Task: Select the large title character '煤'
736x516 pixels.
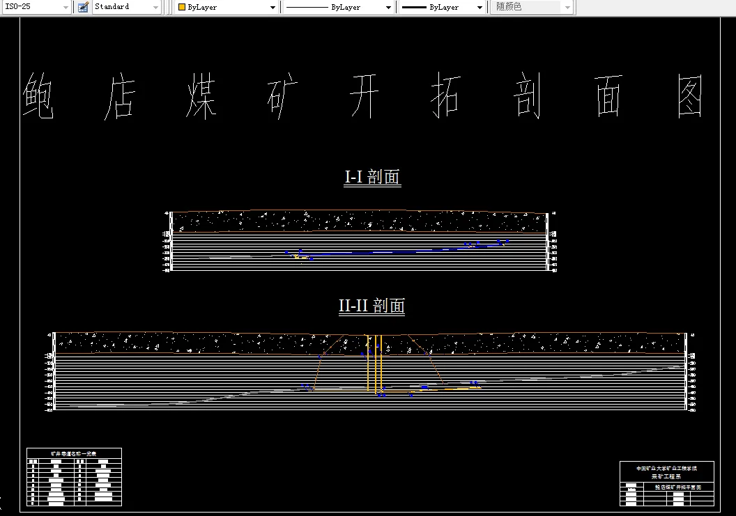Action: tap(201, 95)
